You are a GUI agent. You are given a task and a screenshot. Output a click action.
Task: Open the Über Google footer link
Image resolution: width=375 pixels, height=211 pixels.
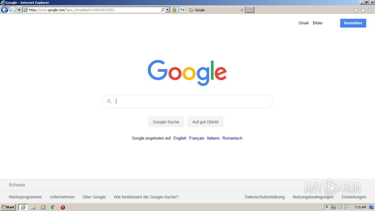tap(94, 197)
